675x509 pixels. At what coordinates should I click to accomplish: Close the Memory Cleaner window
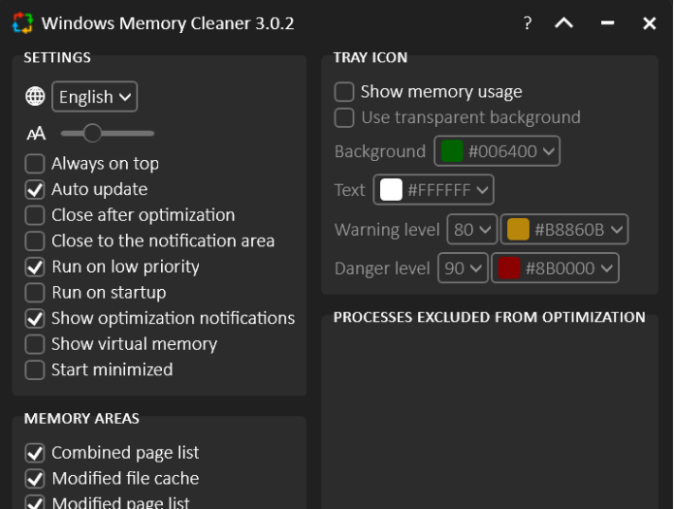(x=650, y=23)
